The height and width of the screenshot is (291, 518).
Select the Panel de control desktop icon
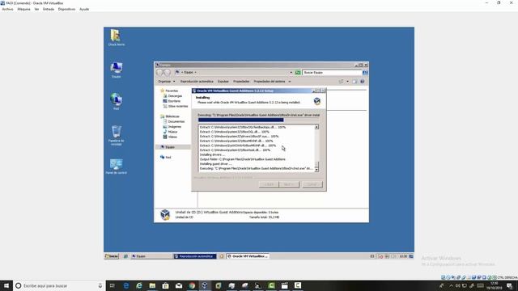[116, 167]
